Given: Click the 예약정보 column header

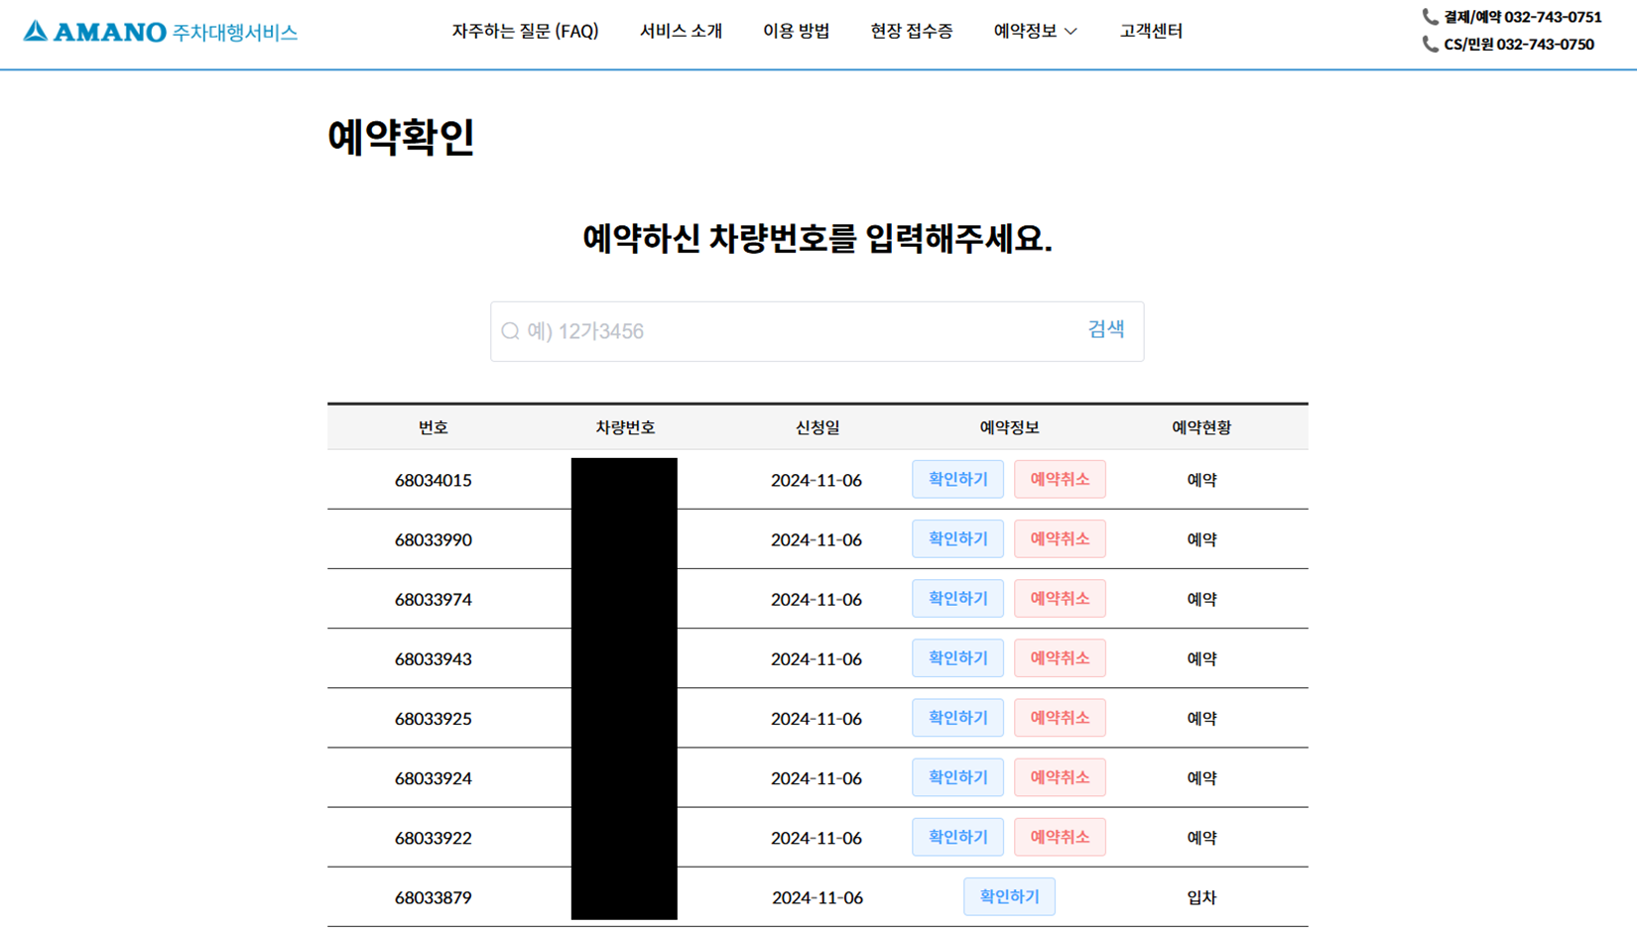Looking at the screenshot, I should click(x=1009, y=427).
